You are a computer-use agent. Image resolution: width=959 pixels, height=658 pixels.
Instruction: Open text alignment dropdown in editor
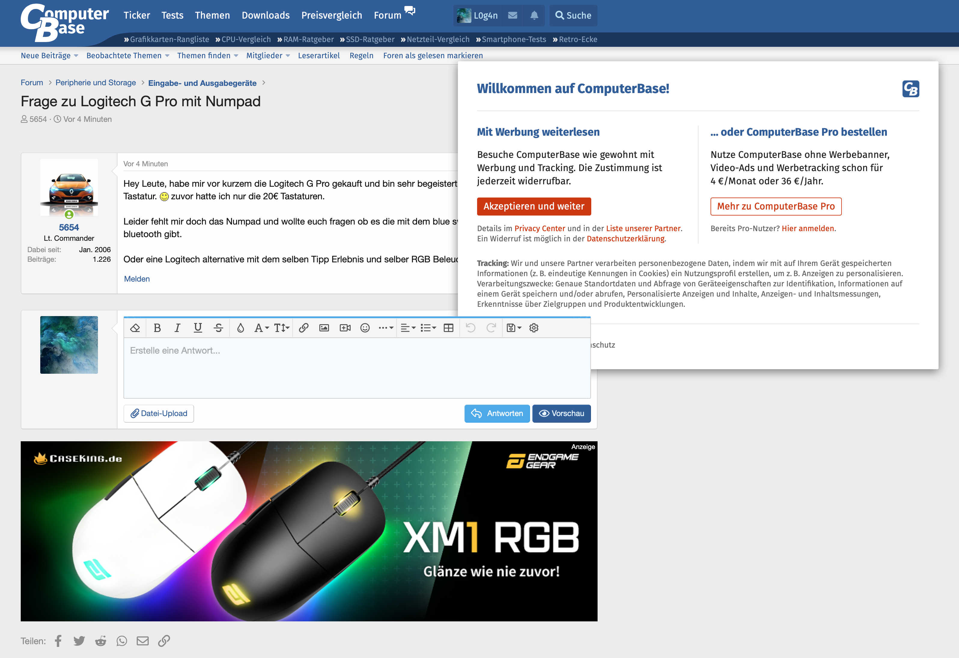click(408, 328)
